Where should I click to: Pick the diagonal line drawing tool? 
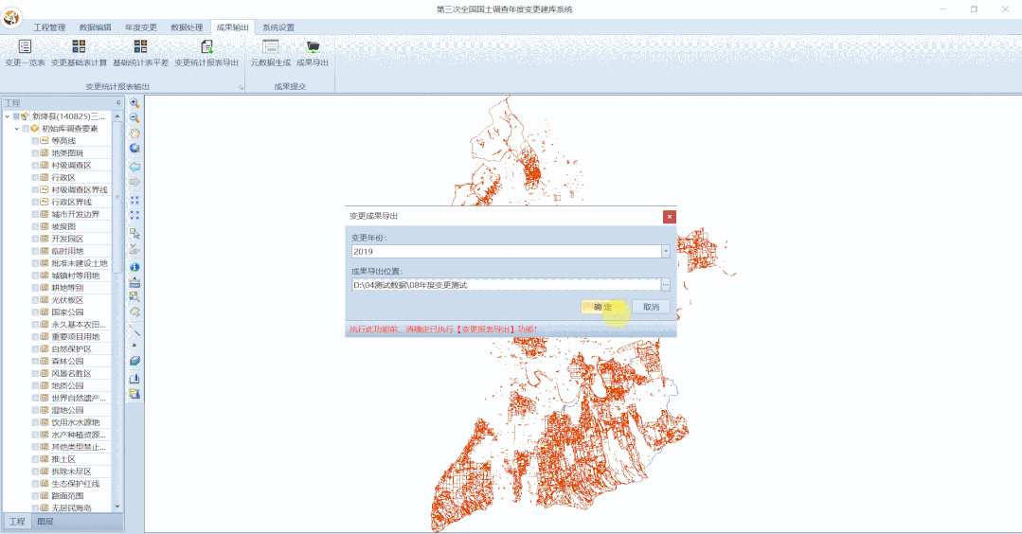pyautogui.click(x=134, y=330)
